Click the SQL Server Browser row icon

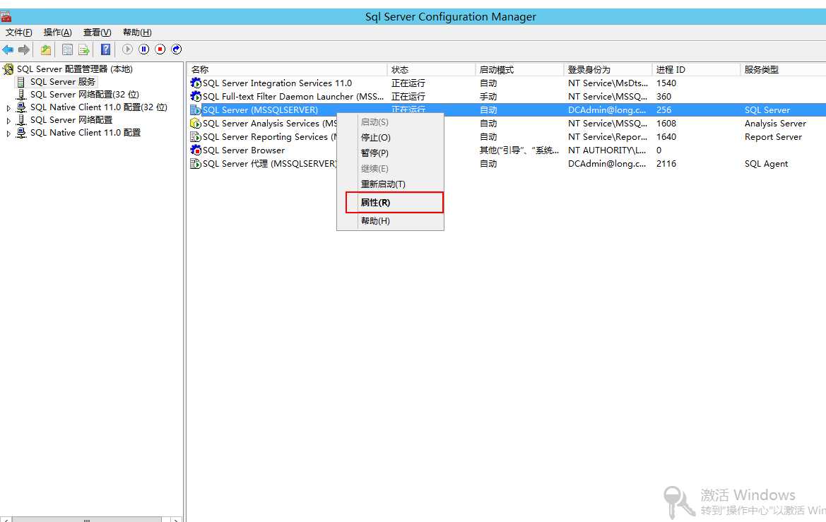click(x=196, y=150)
